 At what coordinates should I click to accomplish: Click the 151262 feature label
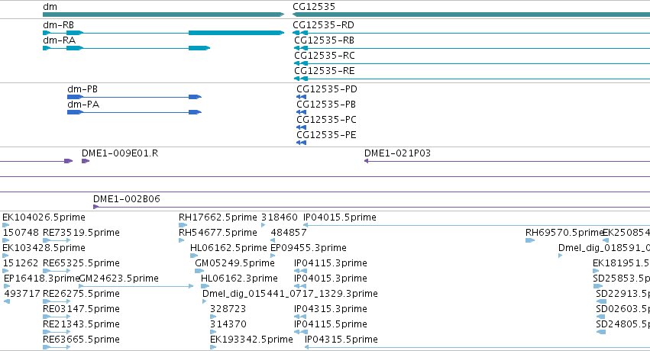pyautogui.click(x=21, y=263)
